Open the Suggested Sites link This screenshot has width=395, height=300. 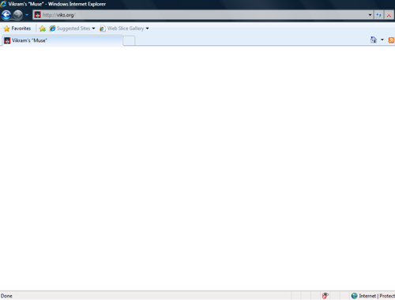(70, 28)
